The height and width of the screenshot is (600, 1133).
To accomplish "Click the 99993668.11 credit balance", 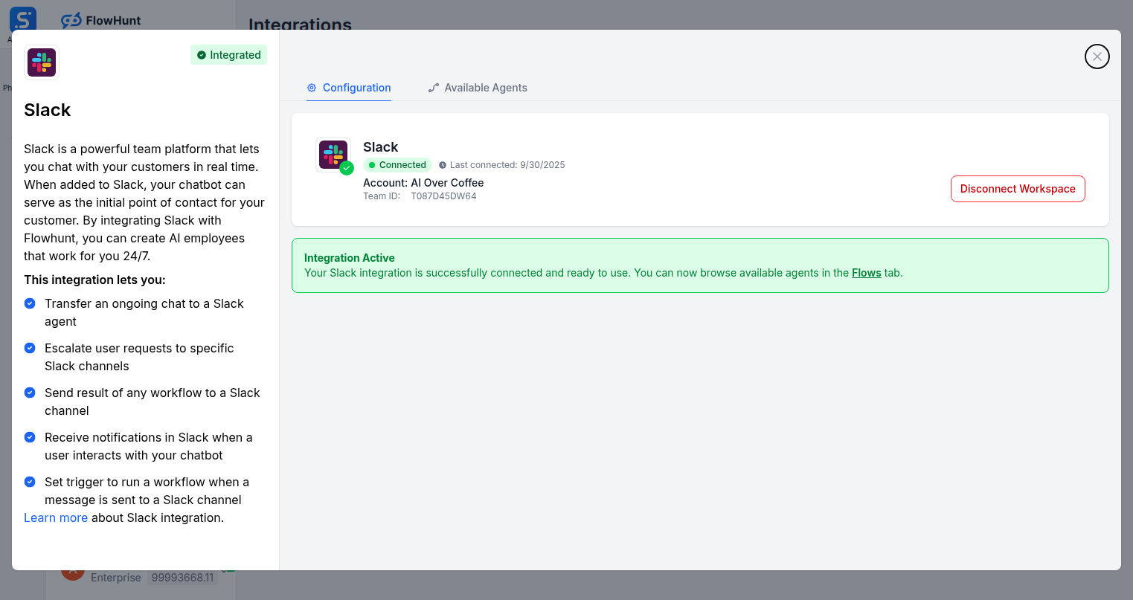I will point(182,577).
